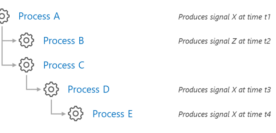The height and width of the screenshot is (133, 276).
Task: Click the gear icon beside Process E
Action: [x=76, y=114]
